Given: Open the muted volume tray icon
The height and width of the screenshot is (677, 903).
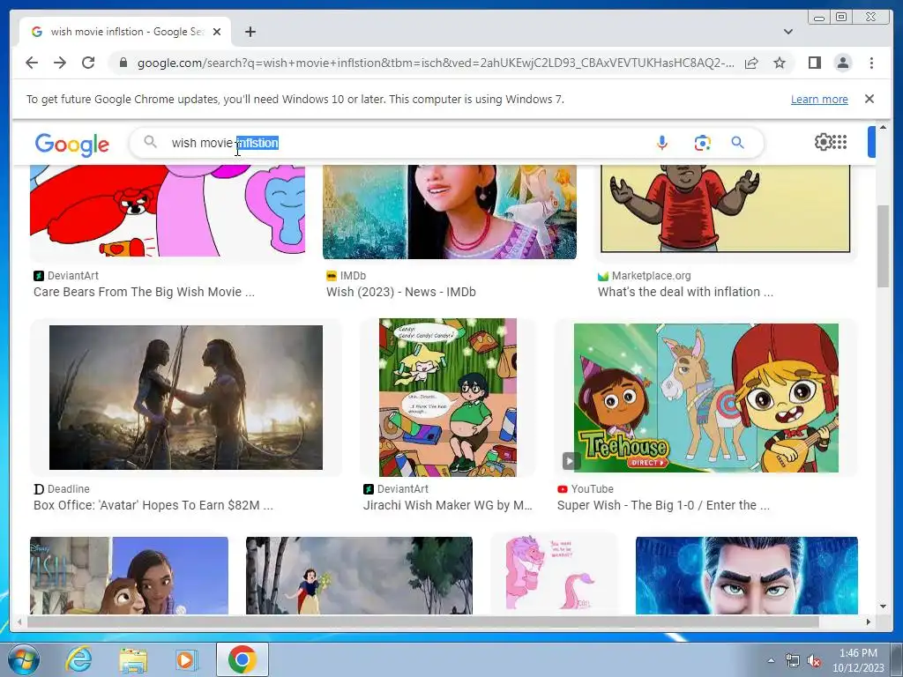Looking at the screenshot, I should click(x=814, y=661).
